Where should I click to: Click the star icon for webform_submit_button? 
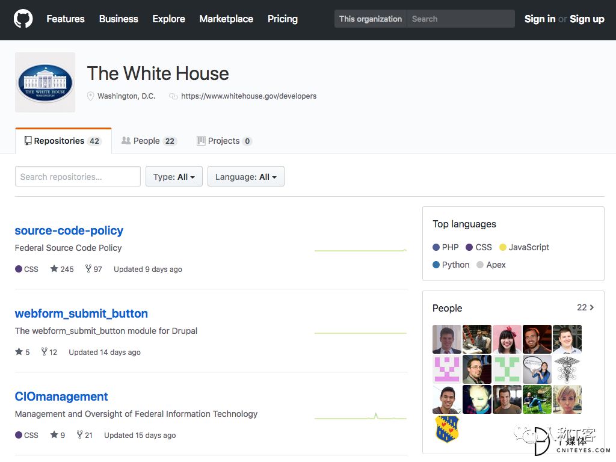click(19, 351)
